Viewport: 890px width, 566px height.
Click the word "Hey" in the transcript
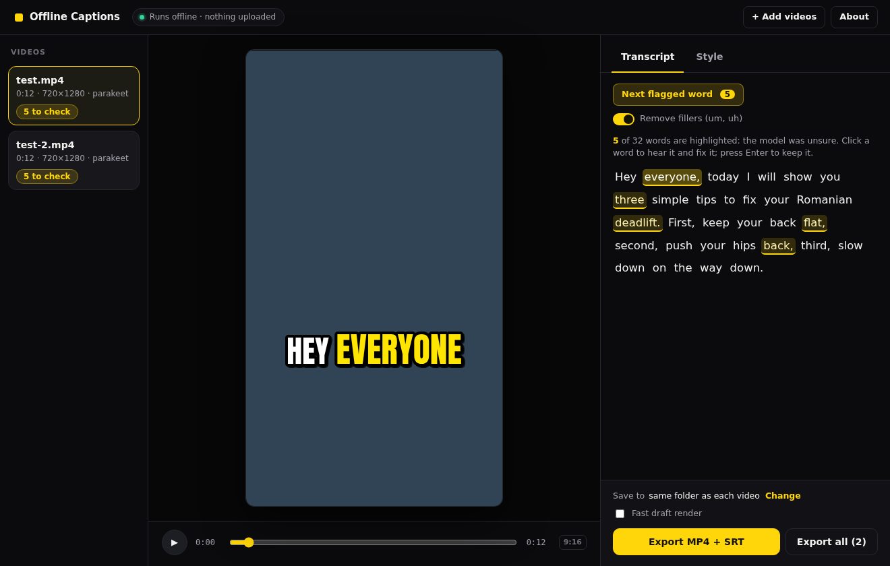(626, 177)
